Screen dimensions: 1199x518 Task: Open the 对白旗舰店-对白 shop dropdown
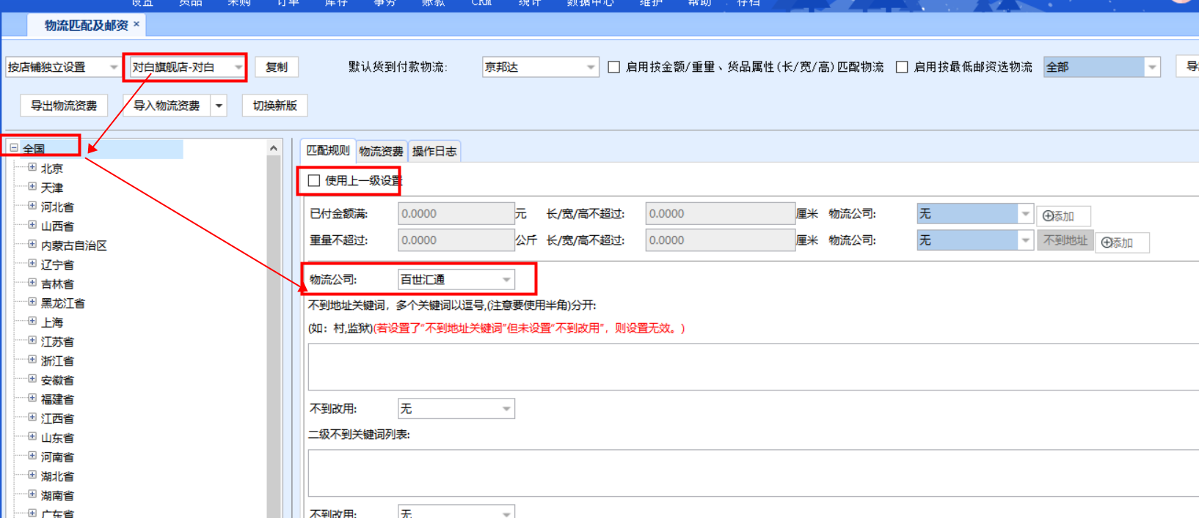click(x=238, y=67)
